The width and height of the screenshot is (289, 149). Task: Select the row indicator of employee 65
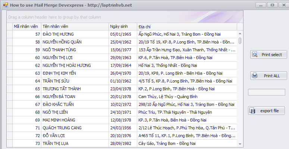click(x=10, y=89)
